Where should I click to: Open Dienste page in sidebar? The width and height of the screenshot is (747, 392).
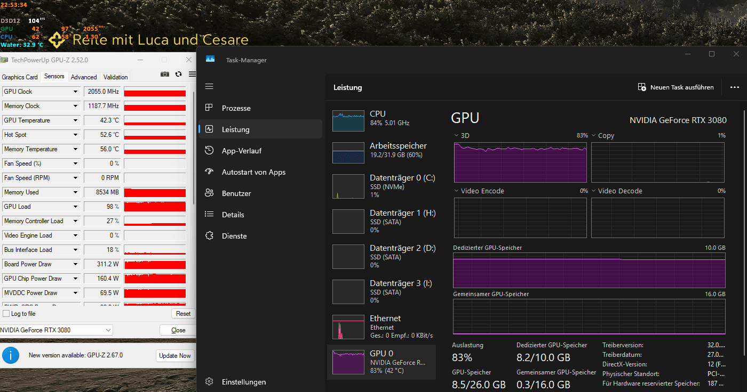[x=260, y=236]
